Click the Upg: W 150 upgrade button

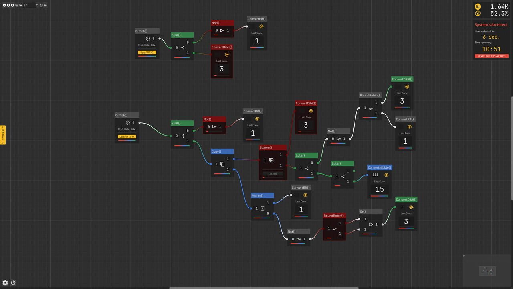[147, 53]
